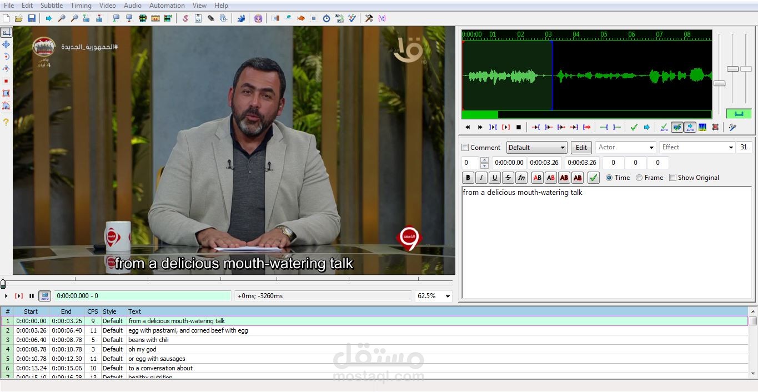This screenshot has height=392, width=758.
Task: Toggle the tag hiding {\t} icon
Action: (x=382, y=18)
